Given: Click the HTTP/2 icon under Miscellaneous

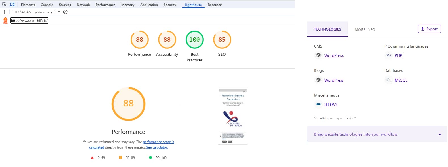Looking at the screenshot, I should [319, 104].
